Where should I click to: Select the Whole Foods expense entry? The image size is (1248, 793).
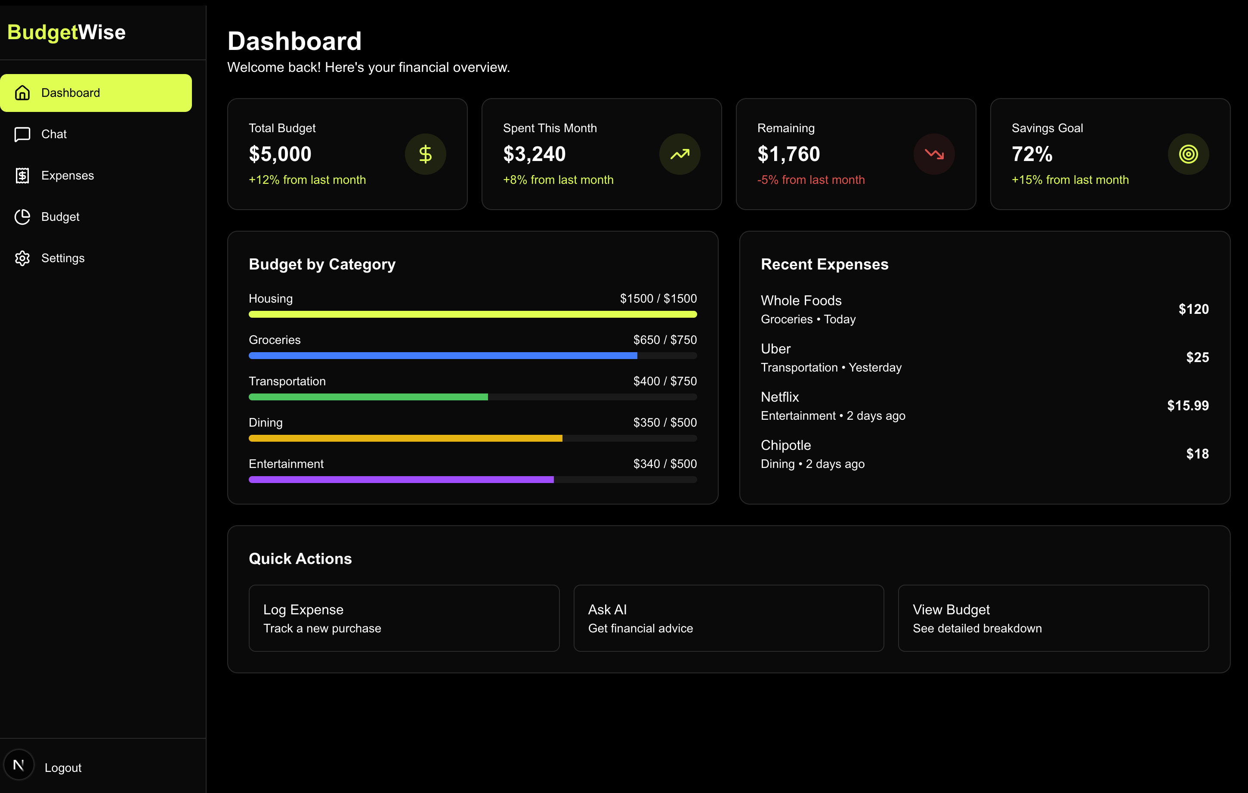tap(984, 309)
